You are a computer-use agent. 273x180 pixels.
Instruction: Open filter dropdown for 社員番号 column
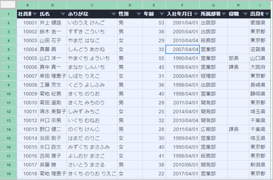point(35,14)
